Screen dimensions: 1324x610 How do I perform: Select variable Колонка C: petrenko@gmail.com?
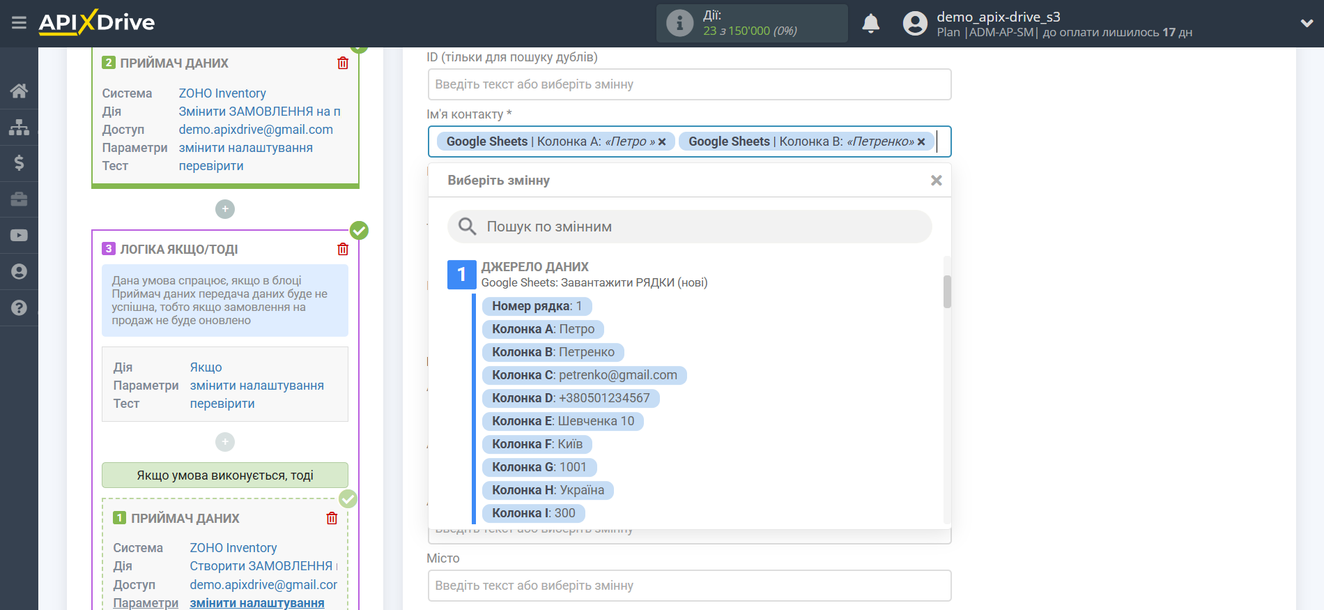(x=584, y=375)
